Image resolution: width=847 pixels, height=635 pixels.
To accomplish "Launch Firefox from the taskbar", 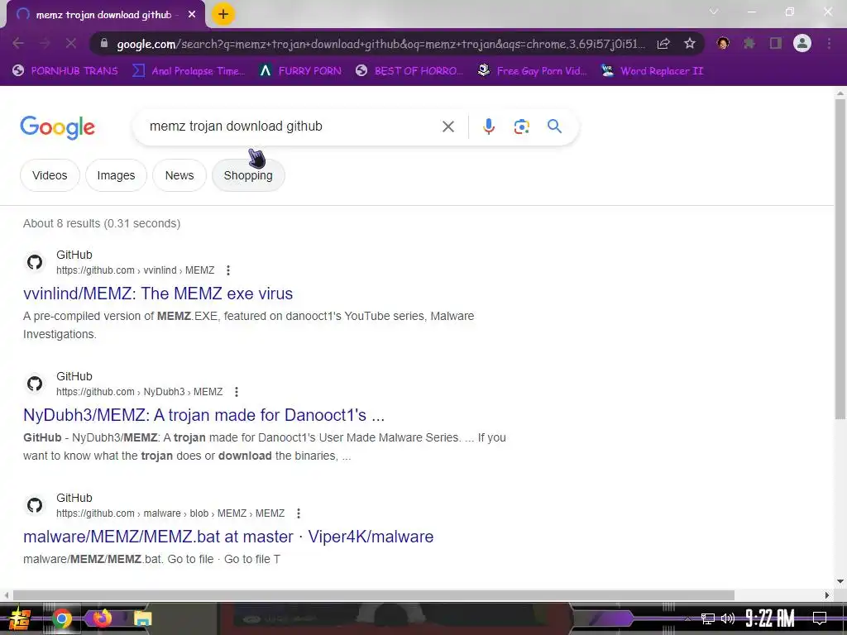I will tap(102, 618).
